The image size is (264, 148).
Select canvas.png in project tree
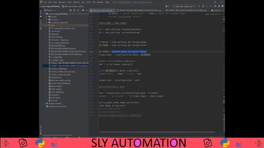[x=55, y=31]
